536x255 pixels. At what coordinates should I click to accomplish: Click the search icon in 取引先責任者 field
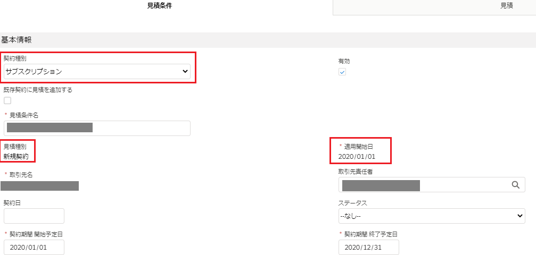coord(515,185)
